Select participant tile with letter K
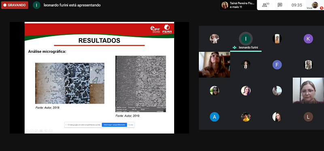The image size is (324, 151). pos(308,38)
